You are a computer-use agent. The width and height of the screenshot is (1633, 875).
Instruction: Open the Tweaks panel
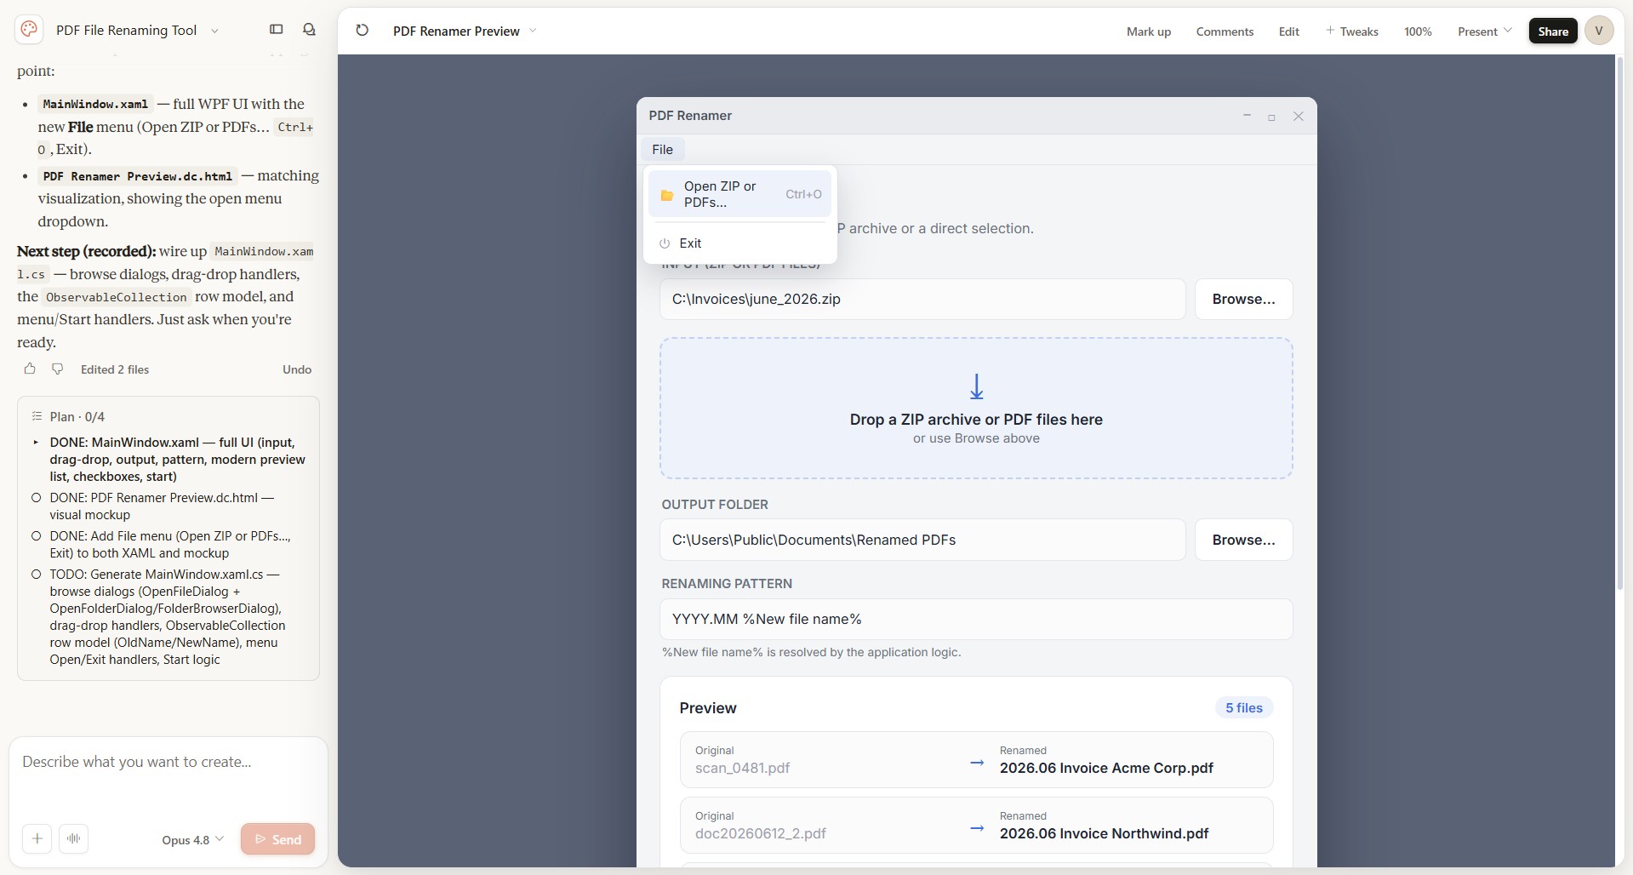pos(1351,31)
